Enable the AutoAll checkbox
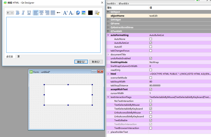The height and width of the screenshot is (137, 211). click(x=151, y=47)
